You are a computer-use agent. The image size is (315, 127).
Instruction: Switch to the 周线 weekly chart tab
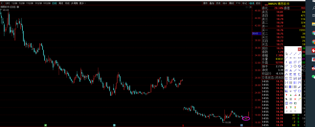[61, 3]
